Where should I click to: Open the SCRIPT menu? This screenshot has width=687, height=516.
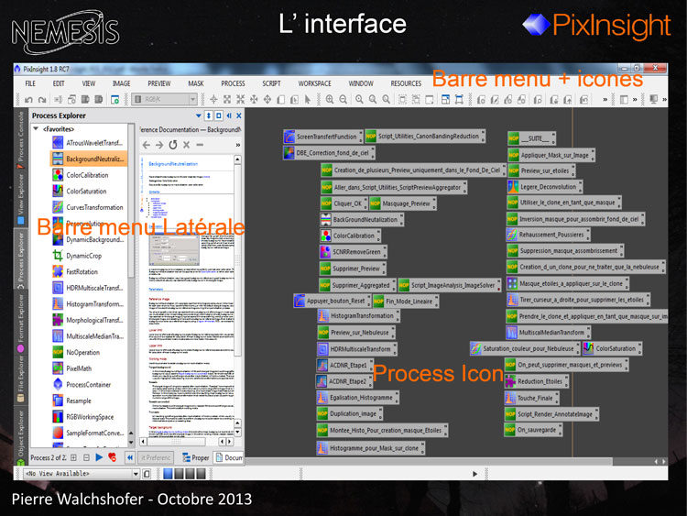tap(271, 83)
